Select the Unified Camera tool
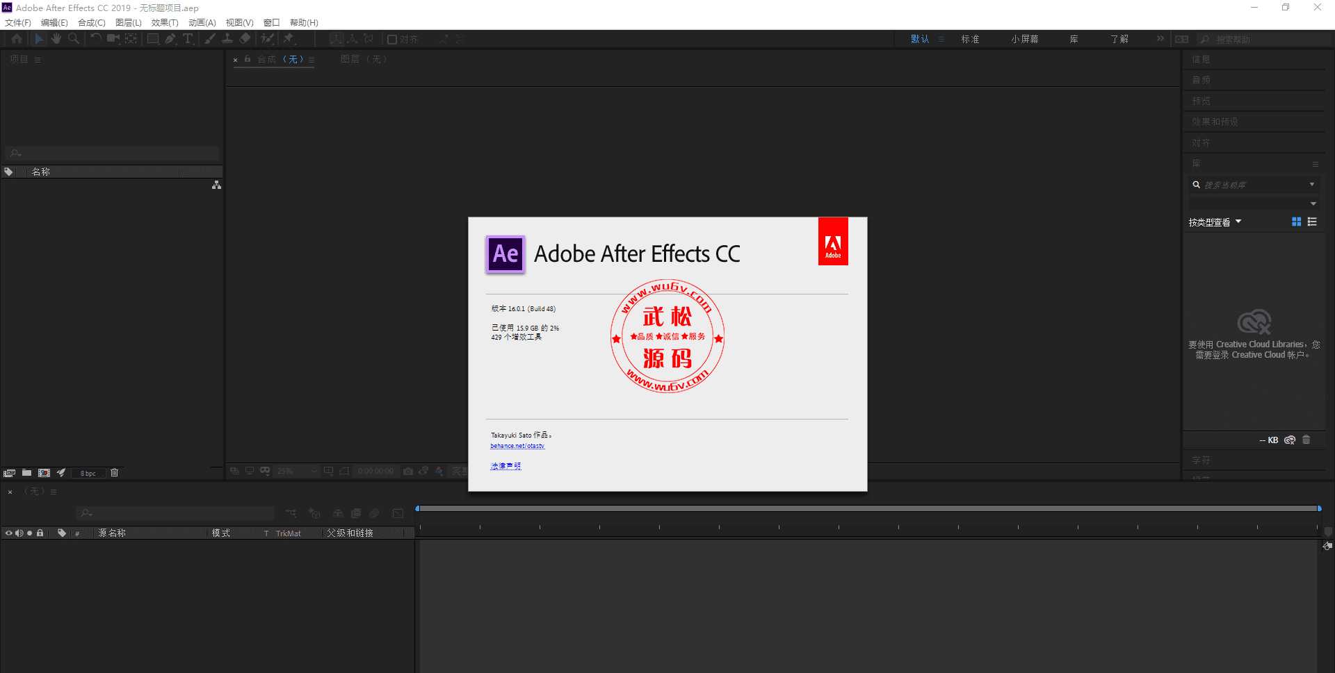The image size is (1335, 673). [113, 39]
